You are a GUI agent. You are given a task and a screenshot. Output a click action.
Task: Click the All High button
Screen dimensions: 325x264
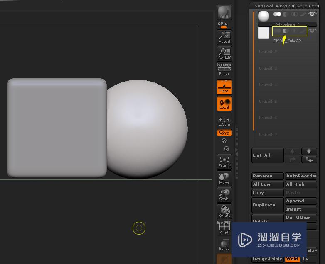(x=301, y=184)
